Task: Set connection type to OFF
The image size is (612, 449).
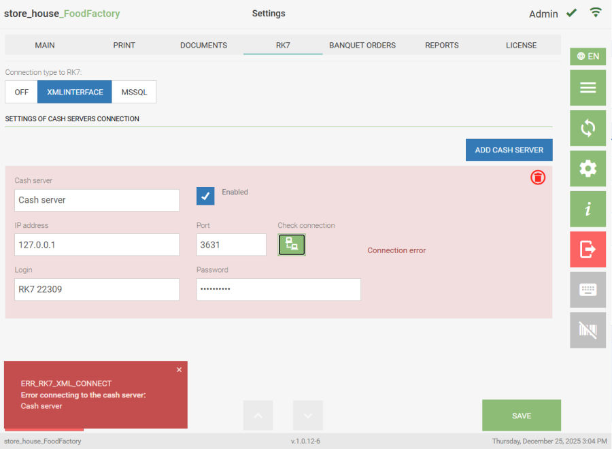Action: point(22,93)
